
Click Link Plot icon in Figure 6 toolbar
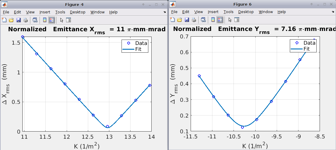click(x=203, y=20)
